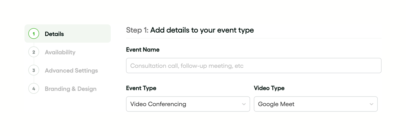Select the Details step
This screenshot has width=406, height=136.
54,34
